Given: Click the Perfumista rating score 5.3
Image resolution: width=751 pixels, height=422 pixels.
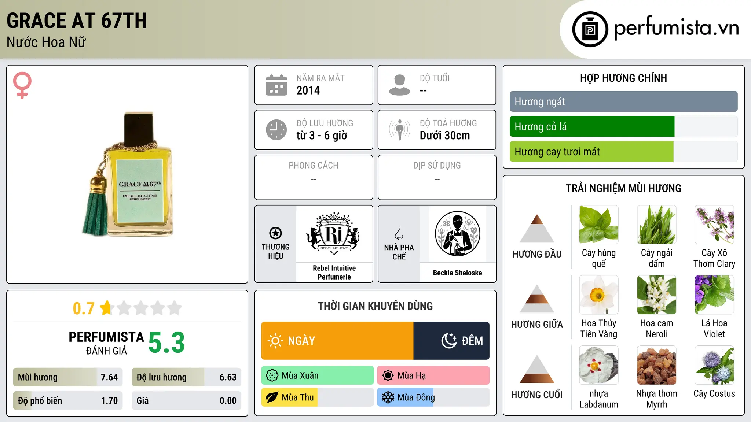Looking at the screenshot, I should click(x=166, y=343).
